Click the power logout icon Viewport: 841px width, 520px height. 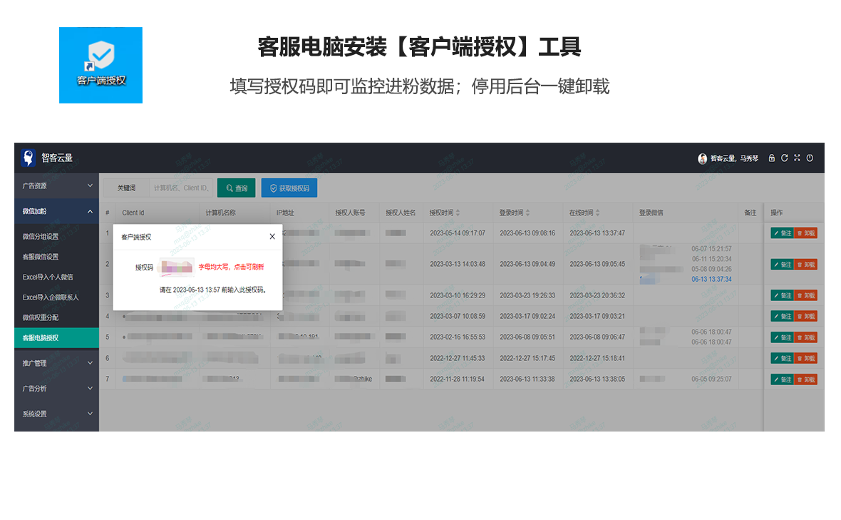810,158
